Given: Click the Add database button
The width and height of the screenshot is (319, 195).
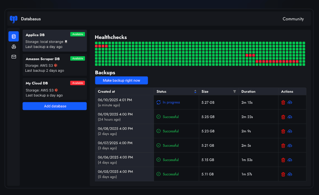Looking at the screenshot, I should pyautogui.click(x=54, y=106).
